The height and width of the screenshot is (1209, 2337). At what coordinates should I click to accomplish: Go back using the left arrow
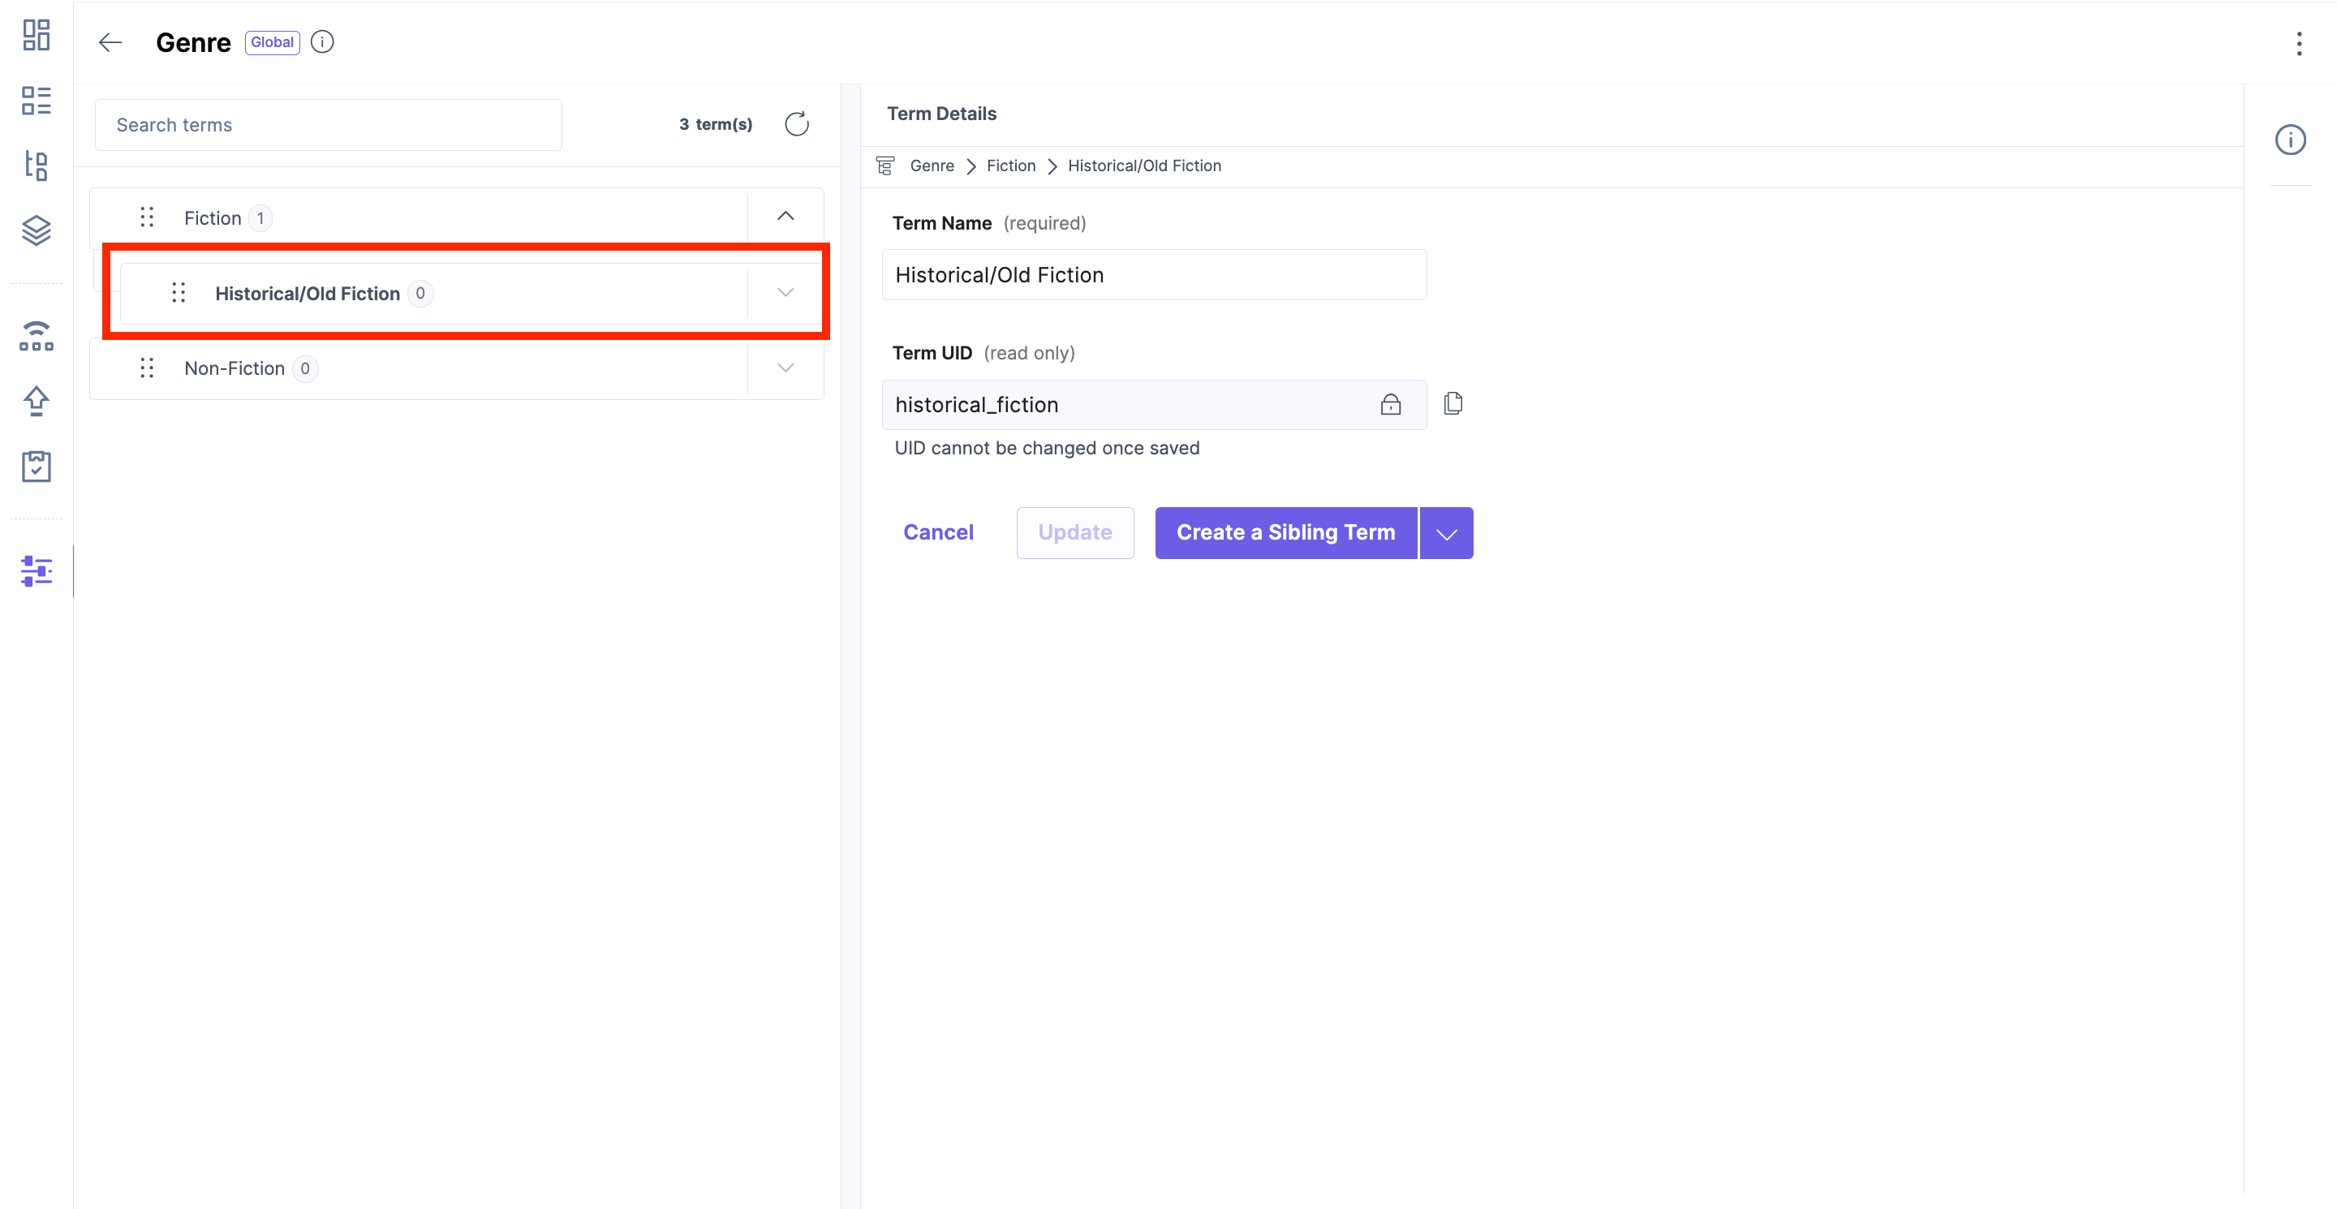click(110, 43)
